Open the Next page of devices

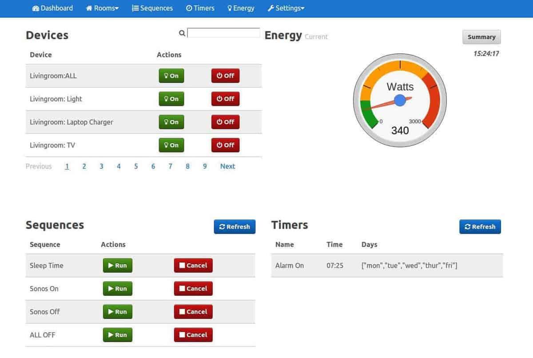[227, 166]
